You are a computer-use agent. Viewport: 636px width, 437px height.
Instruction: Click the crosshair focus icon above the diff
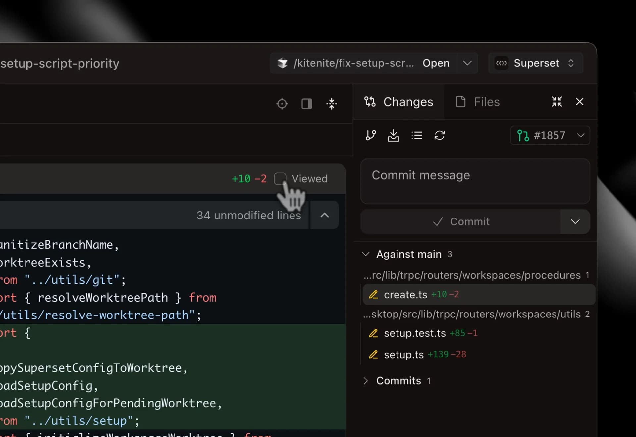(282, 104)
